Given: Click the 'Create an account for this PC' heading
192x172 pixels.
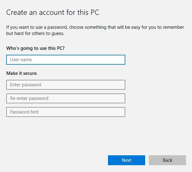Looking at the screenshot, I should 53,12.
